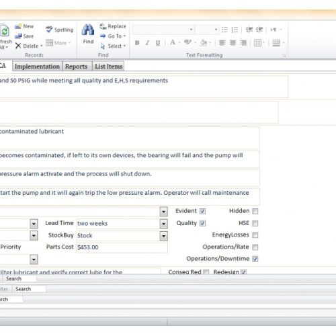The image size is (336, 336).
Task: Expand the Lead Time dropdown
Action: pos(164,224)
